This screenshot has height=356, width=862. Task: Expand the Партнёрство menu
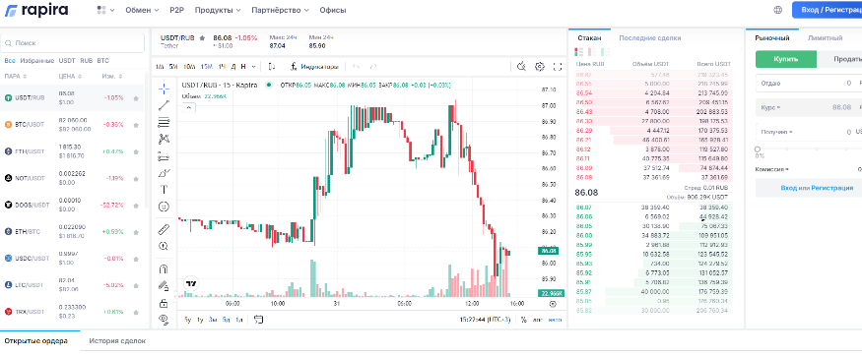[281, 10]
